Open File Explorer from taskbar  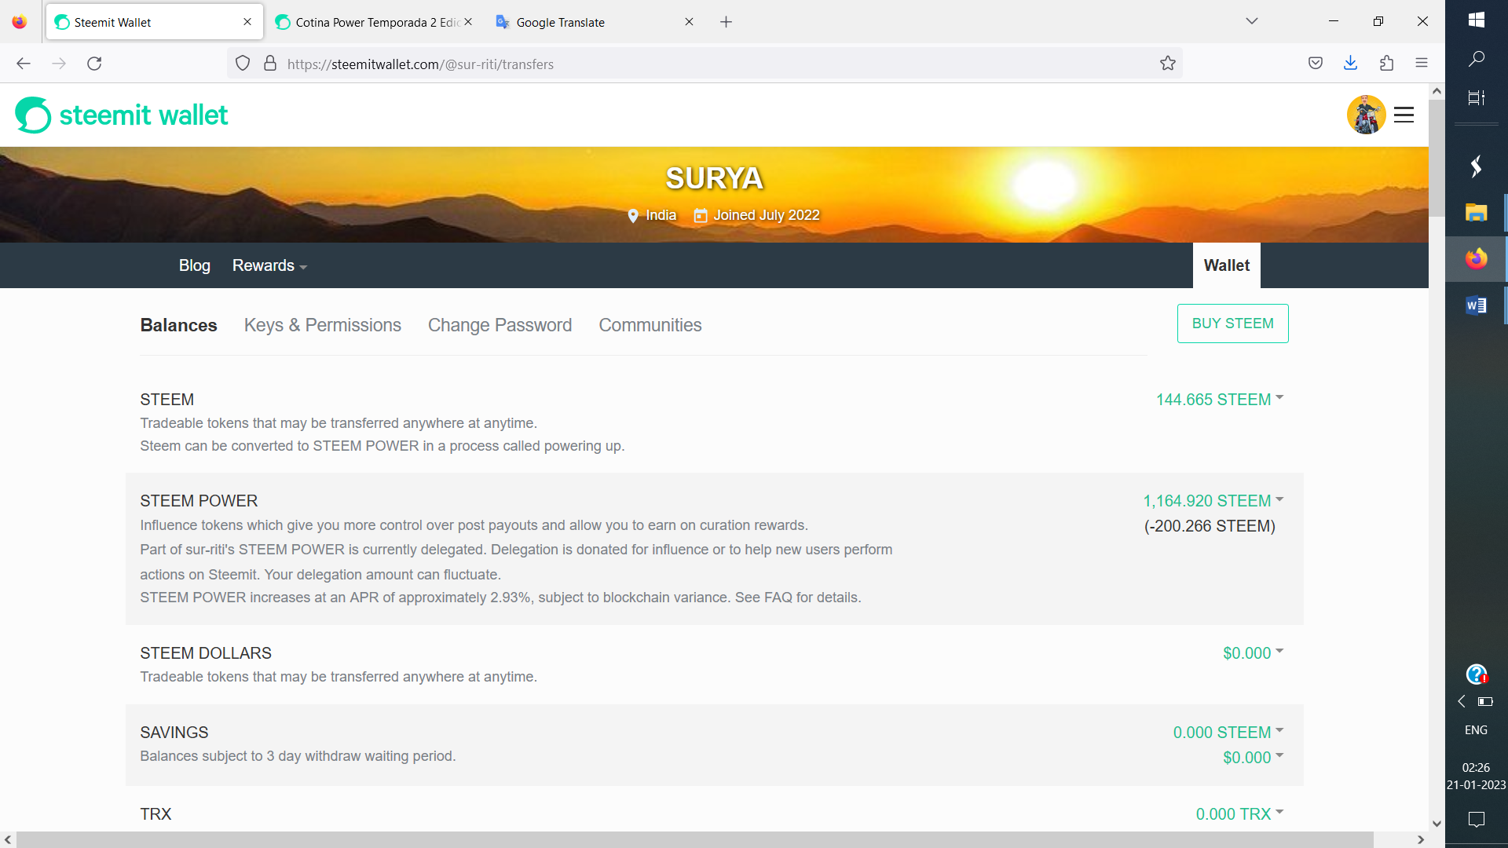pos(1477,212)
